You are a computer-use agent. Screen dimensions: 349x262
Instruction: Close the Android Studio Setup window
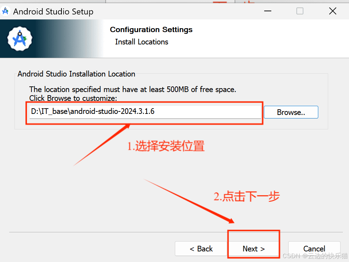332,11
